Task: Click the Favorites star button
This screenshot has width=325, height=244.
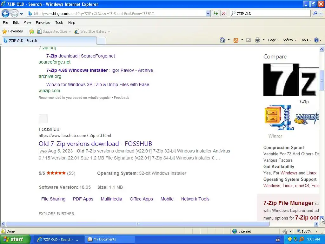Action: click(x=12, y=31)
